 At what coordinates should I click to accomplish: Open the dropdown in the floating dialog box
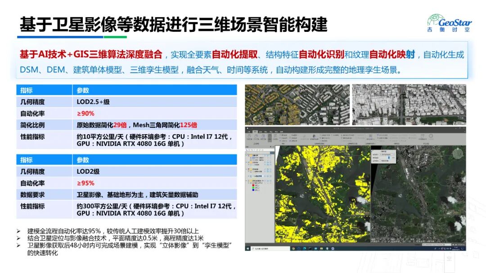pos(387,154)
